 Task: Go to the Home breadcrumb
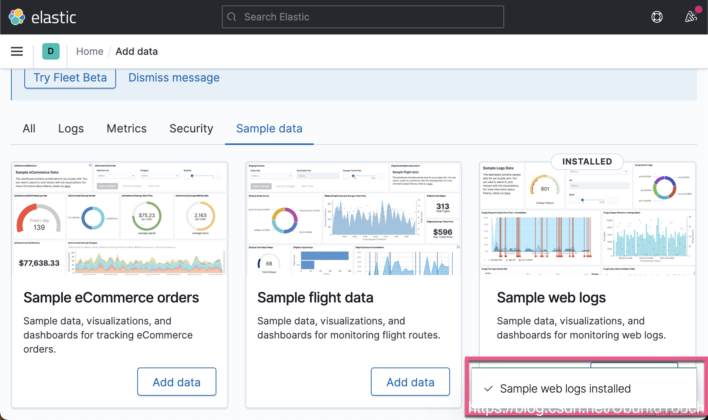(x=90, y=51)
